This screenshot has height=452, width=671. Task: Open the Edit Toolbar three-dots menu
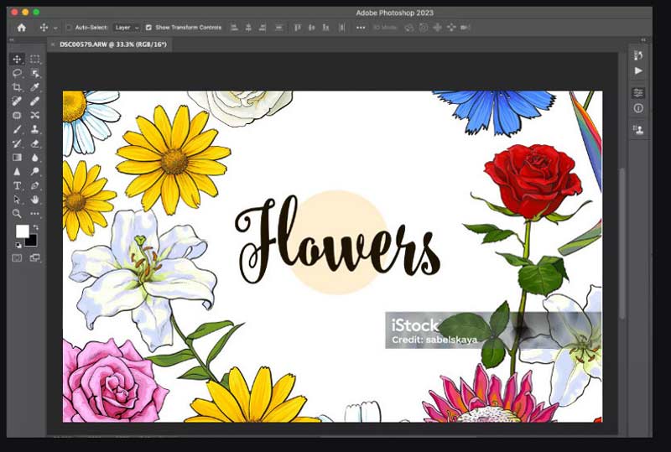tap(35, 213)
